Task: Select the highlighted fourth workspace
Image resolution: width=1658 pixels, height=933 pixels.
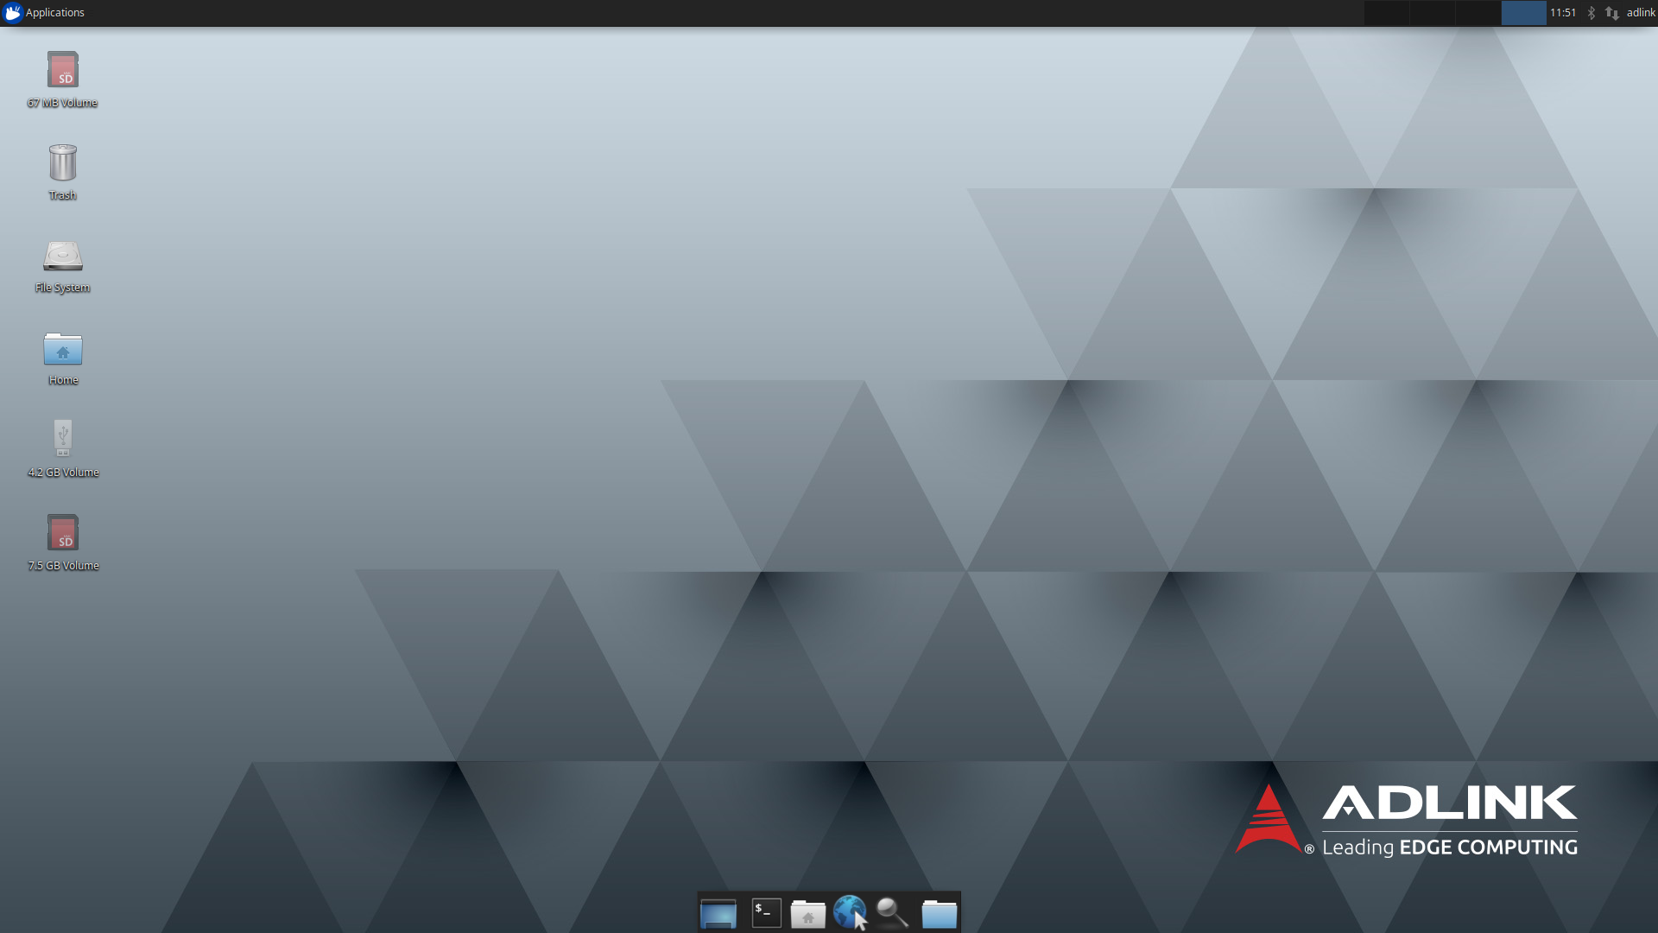Action: tap(1524, 13)
